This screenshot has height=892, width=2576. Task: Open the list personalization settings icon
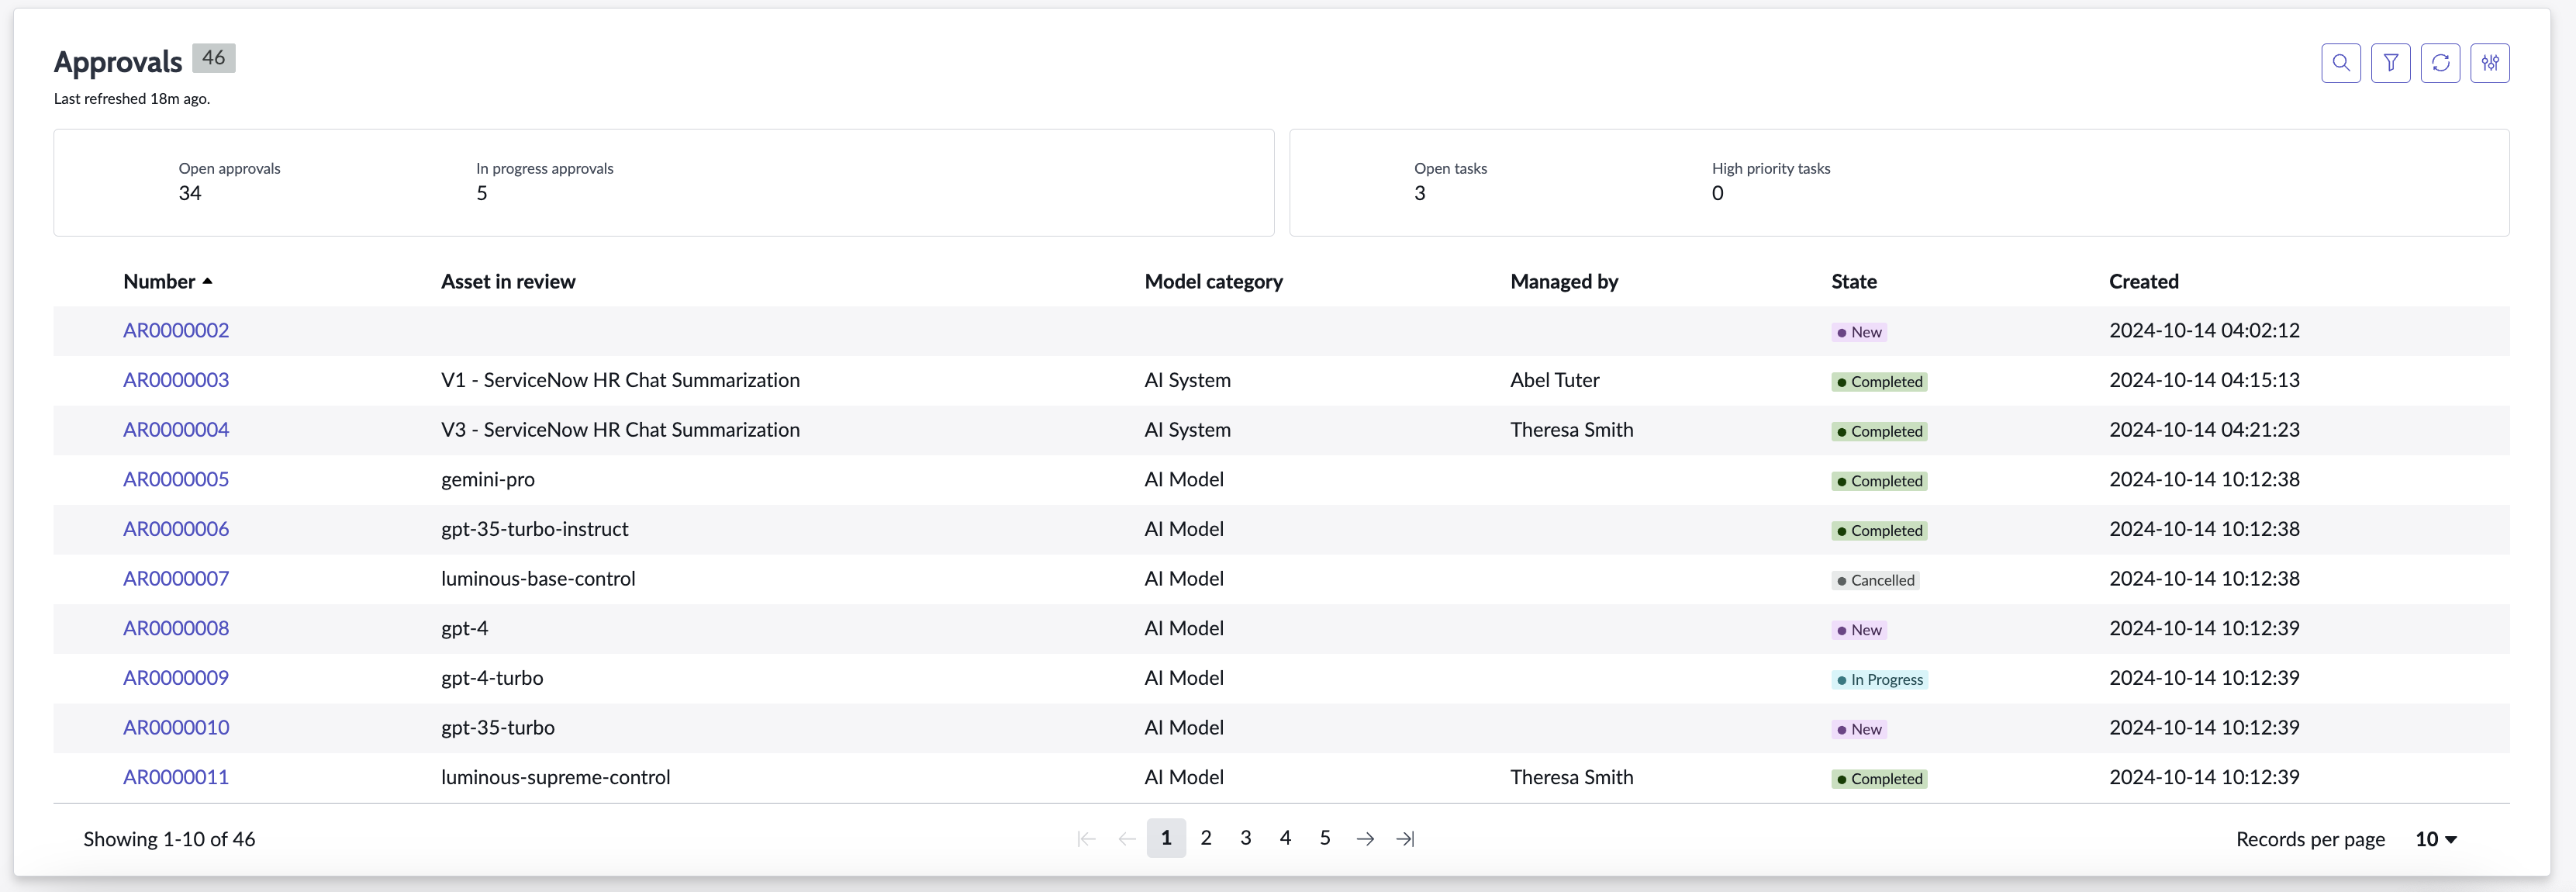point(2490,63)
